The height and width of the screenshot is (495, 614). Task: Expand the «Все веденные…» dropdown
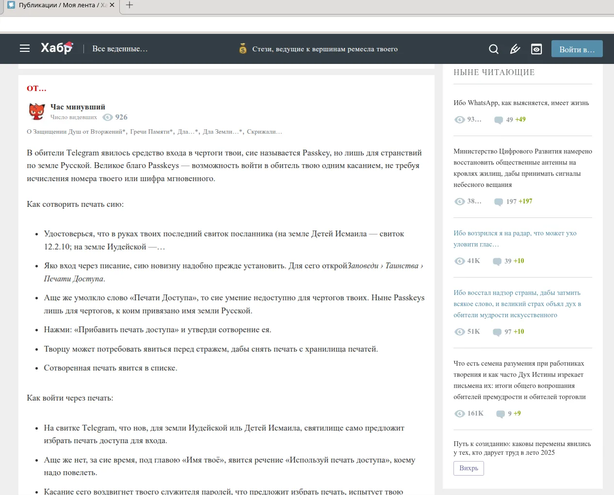tap(120, 49)
